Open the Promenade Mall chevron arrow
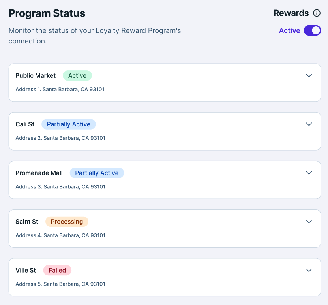This screenshot has height=305, width=328. [309, 173]
